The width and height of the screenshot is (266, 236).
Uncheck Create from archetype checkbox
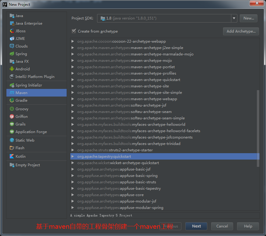point(74,31)
